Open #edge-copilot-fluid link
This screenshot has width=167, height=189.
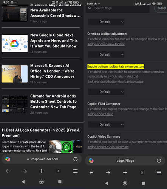tap(100, 114)
